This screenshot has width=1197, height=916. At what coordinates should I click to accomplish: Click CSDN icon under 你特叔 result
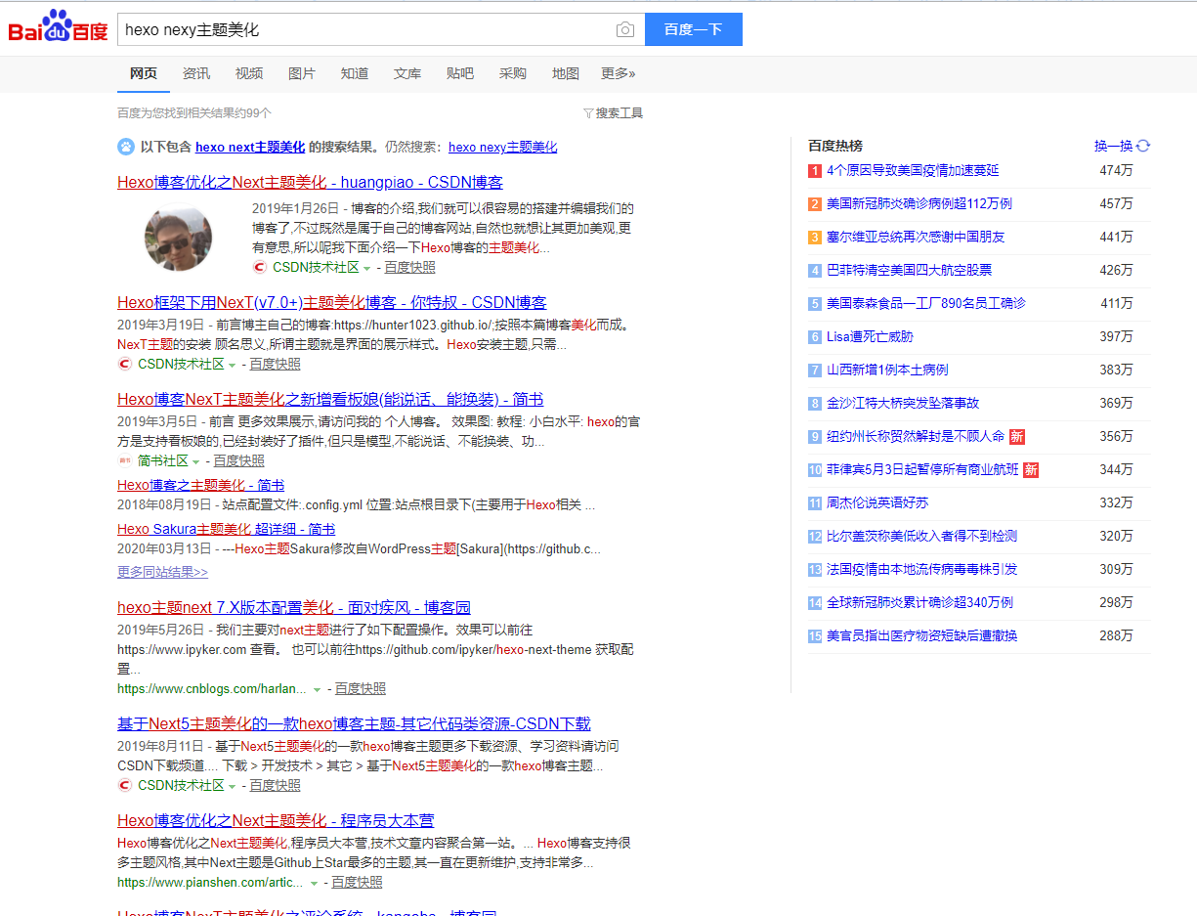pos(124,364)
